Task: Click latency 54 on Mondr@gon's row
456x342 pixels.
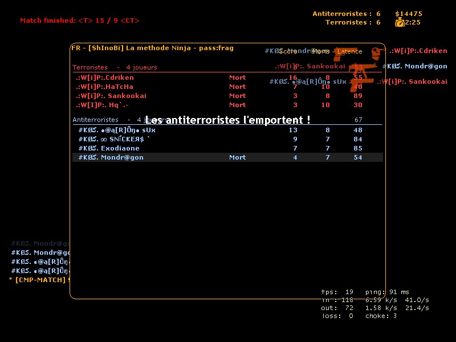Action: [x=358, y=157]
